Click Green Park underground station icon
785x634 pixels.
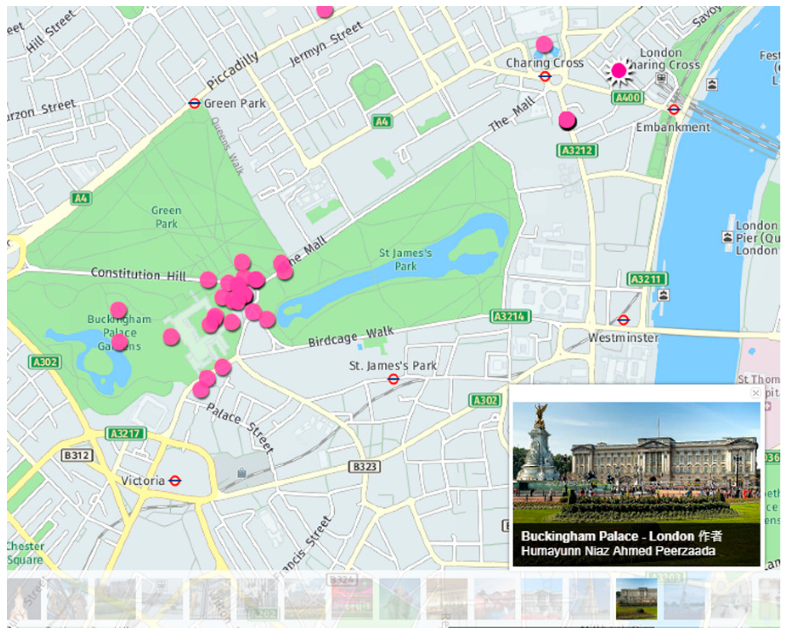[194, 103]
